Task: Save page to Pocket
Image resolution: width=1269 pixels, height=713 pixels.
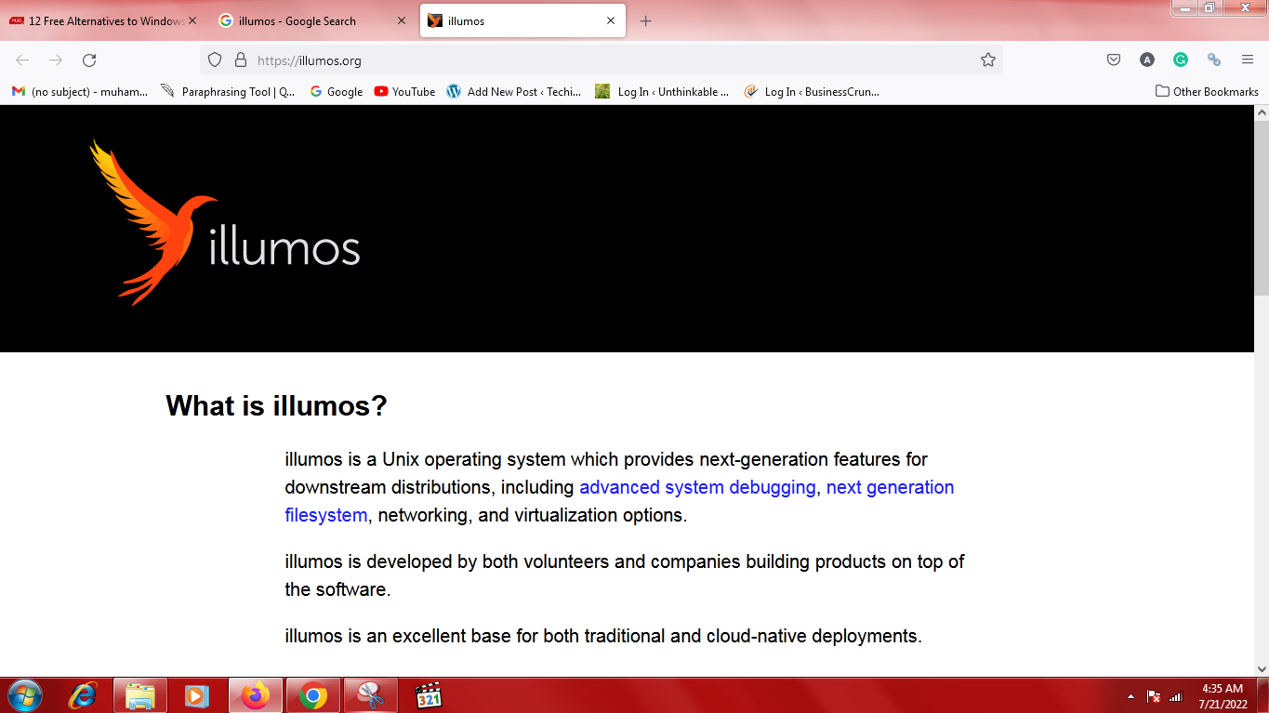Action: 1114,60
